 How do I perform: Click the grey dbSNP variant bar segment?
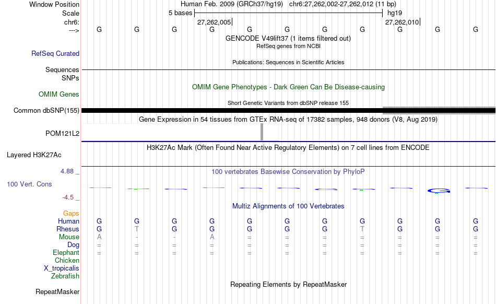[439, 110]
